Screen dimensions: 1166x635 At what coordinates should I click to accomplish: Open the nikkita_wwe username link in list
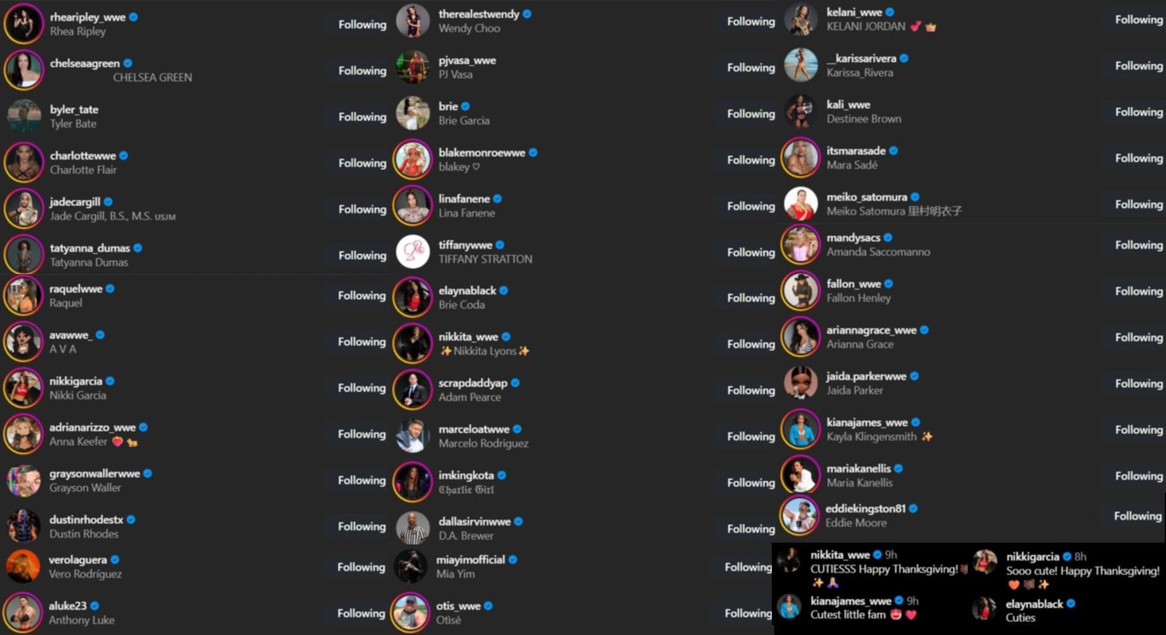pos(468,337)
